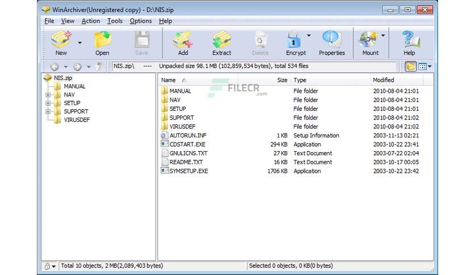475x275 pixels.
Task: Go forward with the navigation Forward arrow
Action: pos(77,66)
